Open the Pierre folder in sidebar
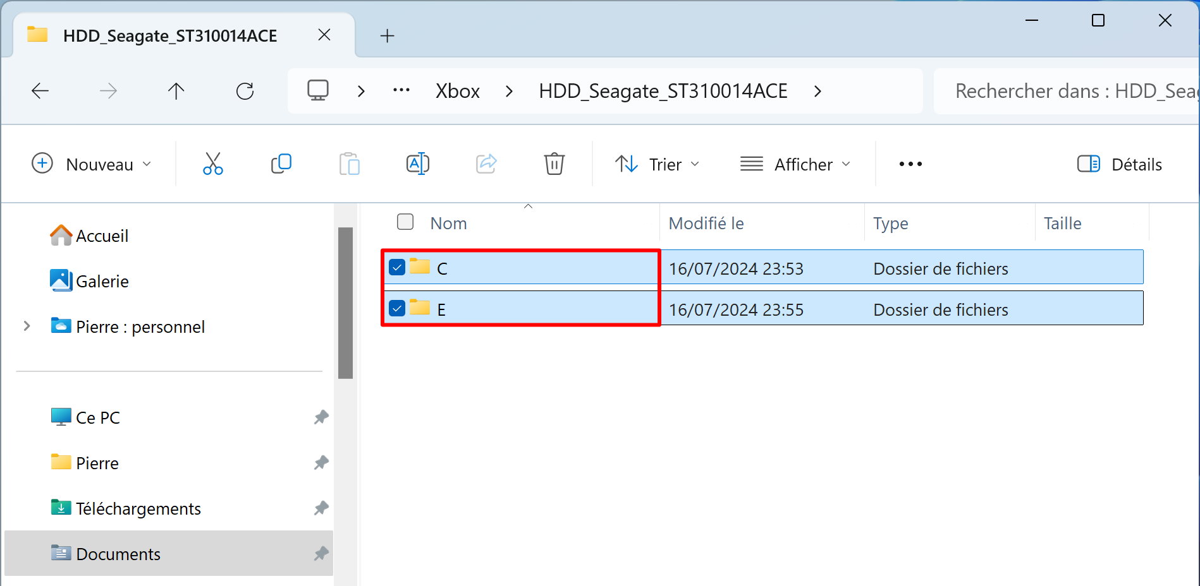 [85, 463]
